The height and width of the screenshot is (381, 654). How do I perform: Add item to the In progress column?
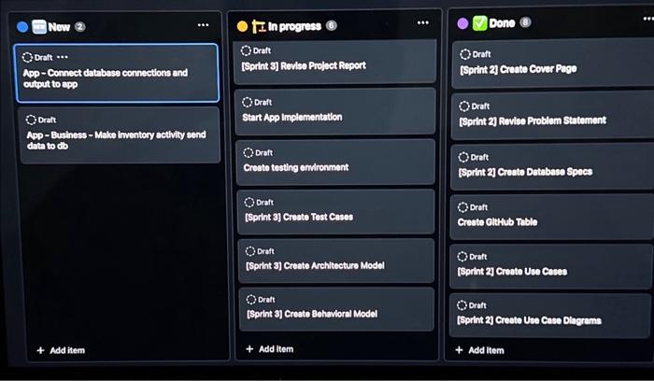[x=269, y=349]
